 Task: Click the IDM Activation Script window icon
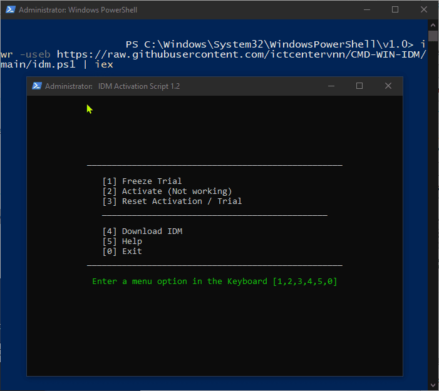click(x=37, y=86)
